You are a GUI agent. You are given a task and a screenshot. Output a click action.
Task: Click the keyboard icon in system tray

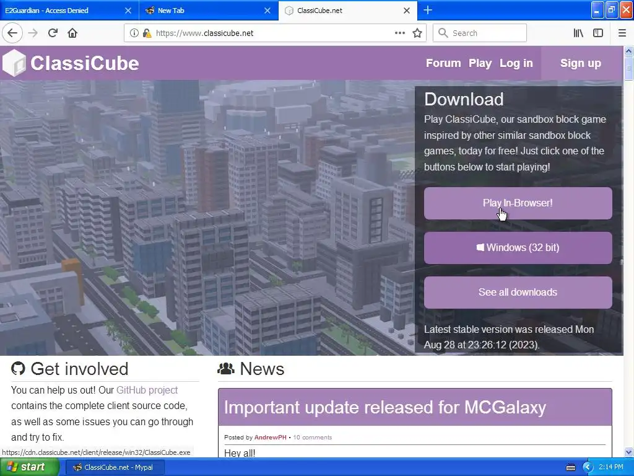tap(570, 467)
